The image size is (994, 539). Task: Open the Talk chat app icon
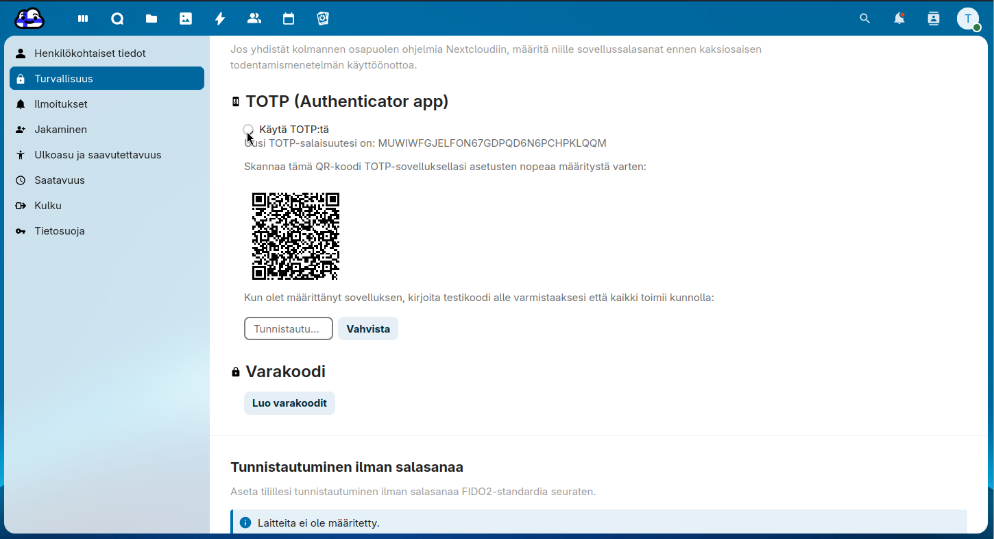pos(117,19)
